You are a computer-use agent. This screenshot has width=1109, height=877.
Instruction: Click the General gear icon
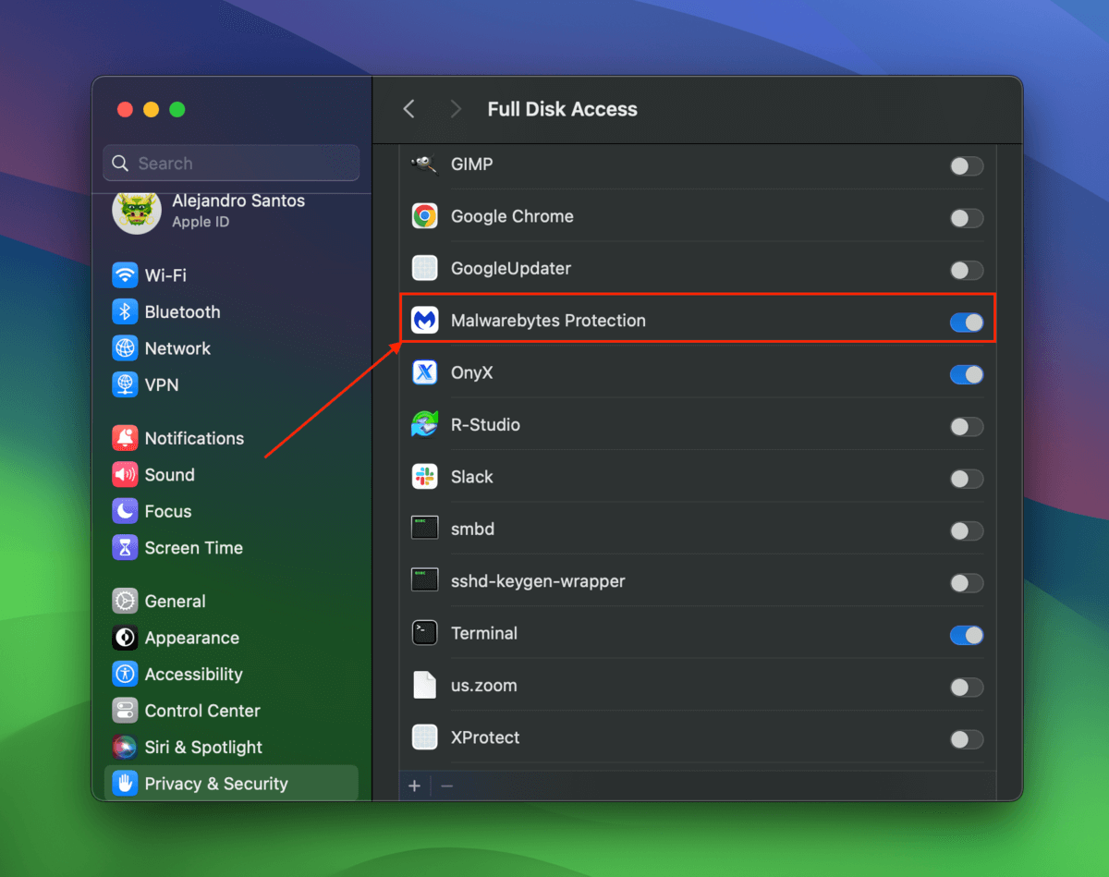(125, 602)
